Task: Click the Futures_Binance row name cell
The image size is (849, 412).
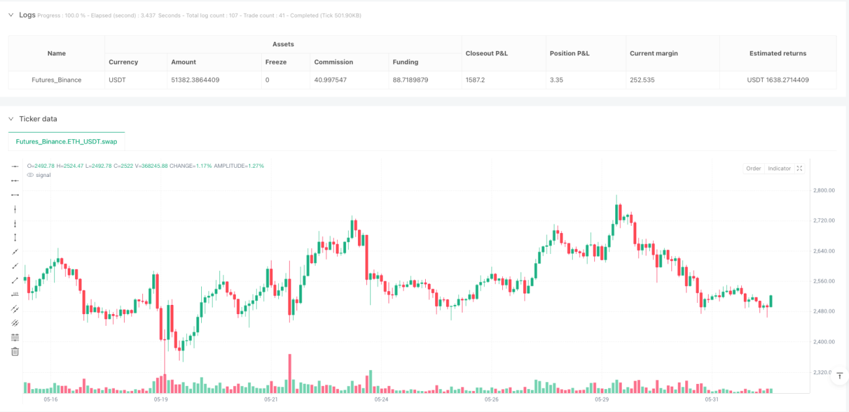Action: 56,80
